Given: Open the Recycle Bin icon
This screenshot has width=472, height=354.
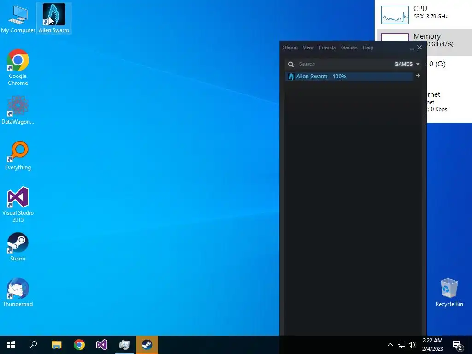Looking at the screenshot, I should click(449, 293).
